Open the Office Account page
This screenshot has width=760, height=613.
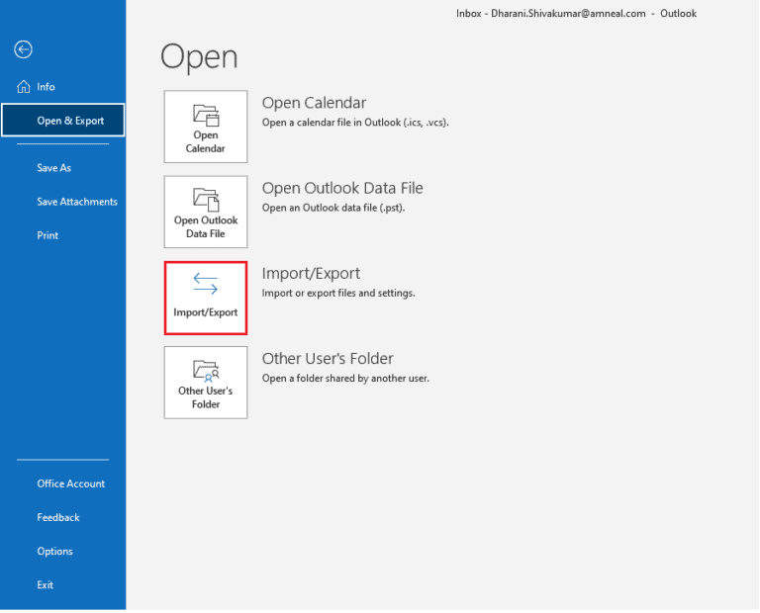point(71,483)
